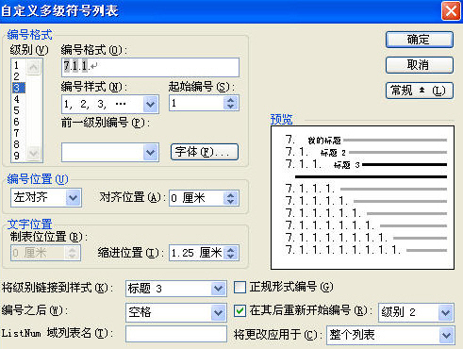Select level 8 in the 级别 list
This screenshot has height=349, width=463.
coord(17,144)
